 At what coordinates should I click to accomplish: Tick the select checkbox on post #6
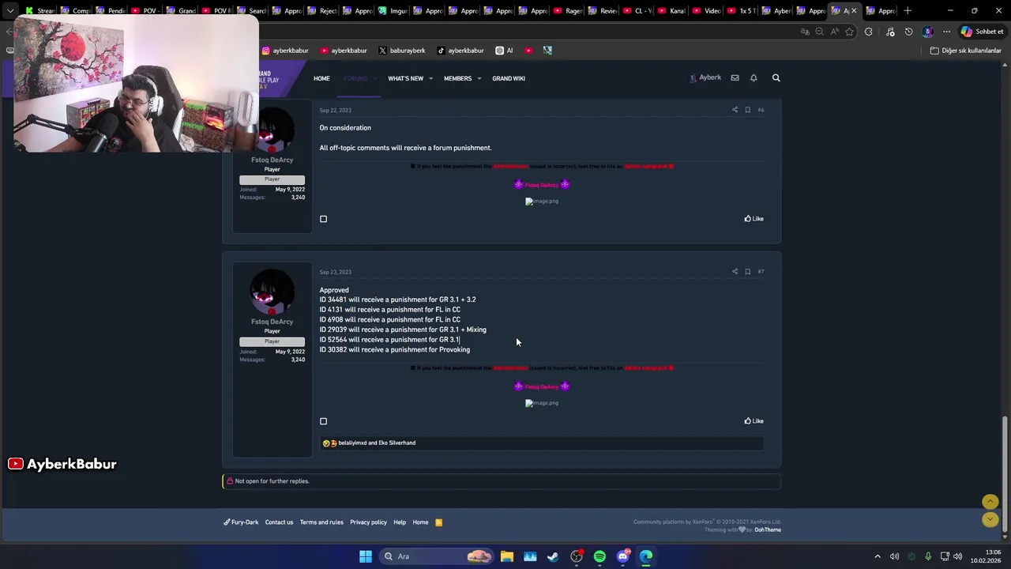(323, 219)
